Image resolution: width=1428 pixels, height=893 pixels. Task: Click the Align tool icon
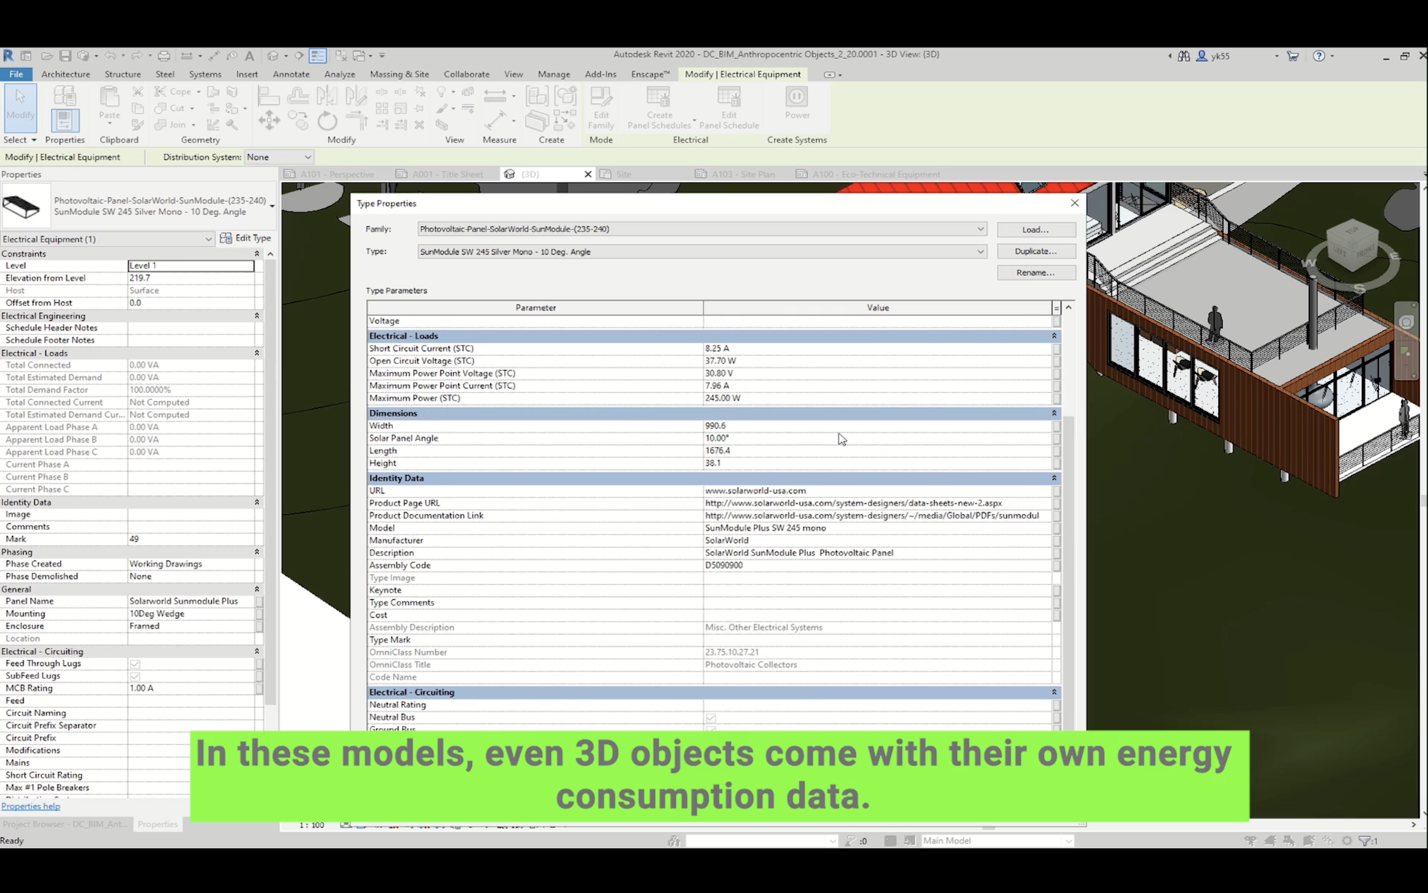[268, 96]
